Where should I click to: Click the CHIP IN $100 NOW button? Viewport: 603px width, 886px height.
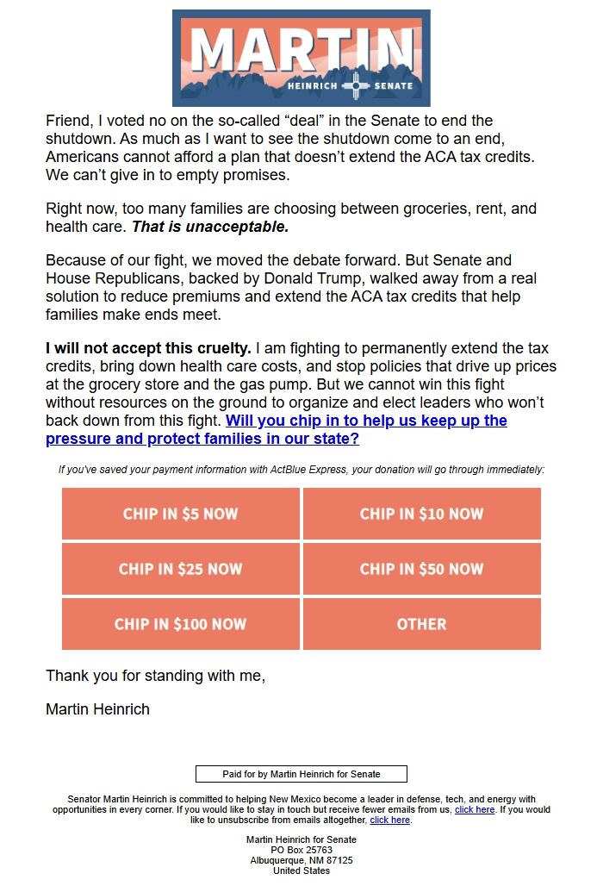[180, 623]
